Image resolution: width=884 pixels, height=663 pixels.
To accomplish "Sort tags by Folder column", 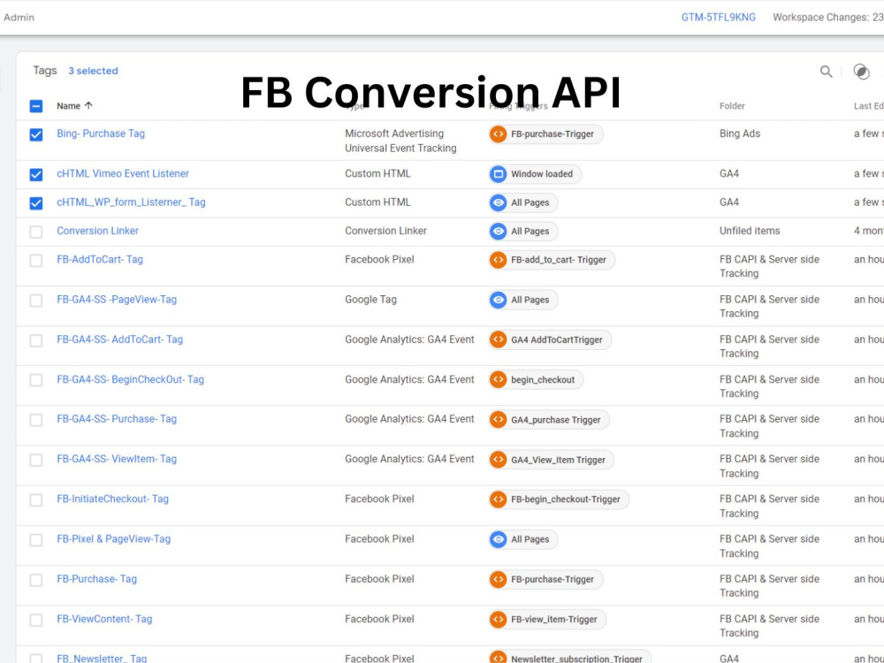I will [x=732, y=106].
